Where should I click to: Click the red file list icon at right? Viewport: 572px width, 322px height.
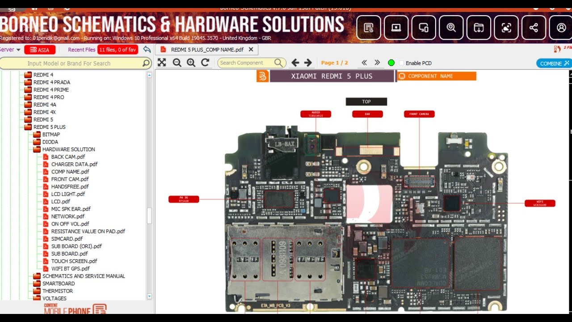point(557,49)
